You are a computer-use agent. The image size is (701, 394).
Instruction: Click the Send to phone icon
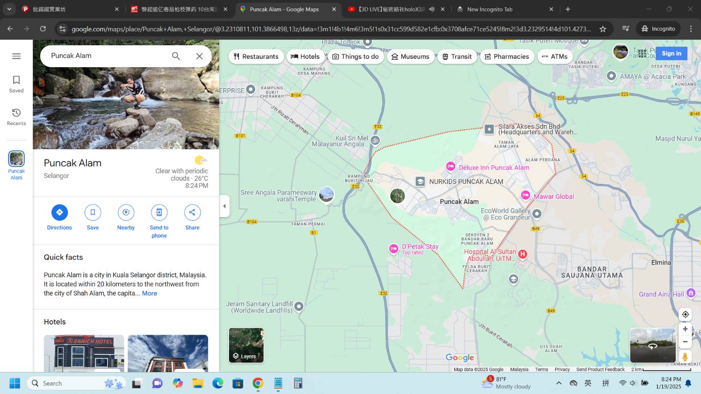[159, 212]
